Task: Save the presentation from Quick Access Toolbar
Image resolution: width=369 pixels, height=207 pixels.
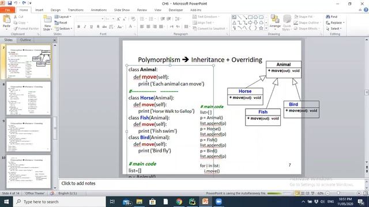Action: (9, 3)
